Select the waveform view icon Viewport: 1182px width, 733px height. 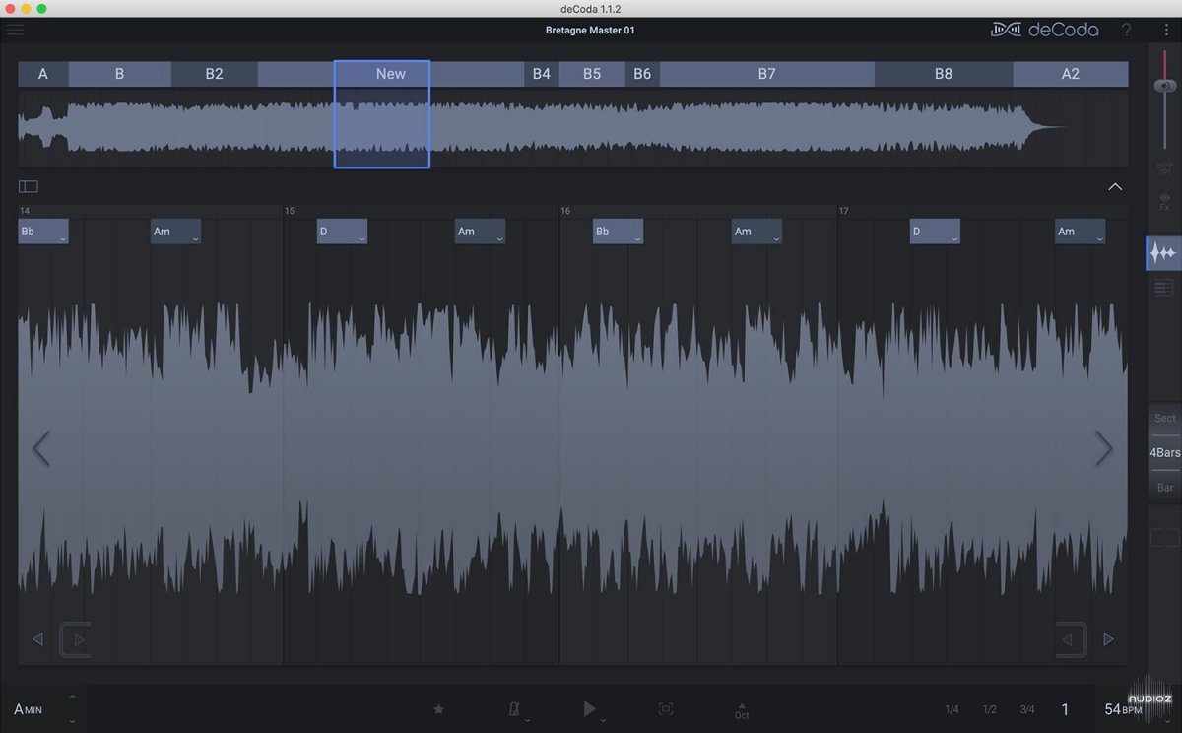[x=1163, y=253]
